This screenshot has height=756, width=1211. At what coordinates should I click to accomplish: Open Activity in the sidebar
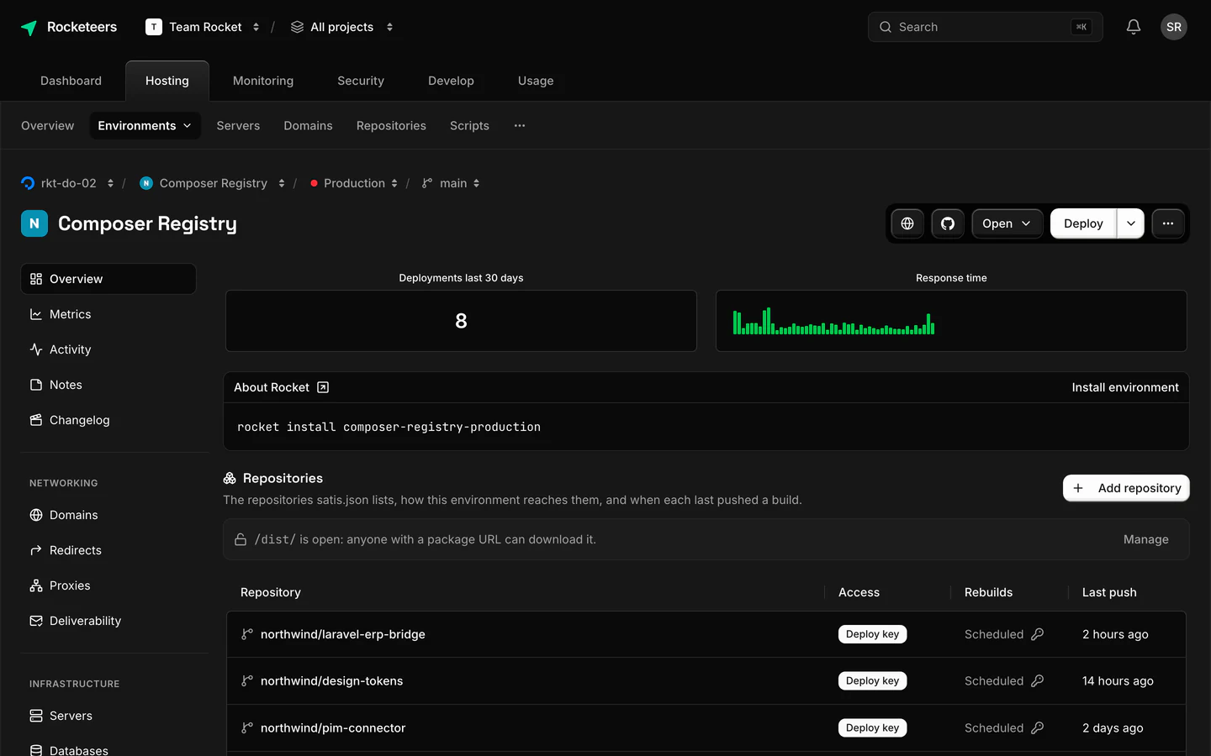(x=108, y=349)
